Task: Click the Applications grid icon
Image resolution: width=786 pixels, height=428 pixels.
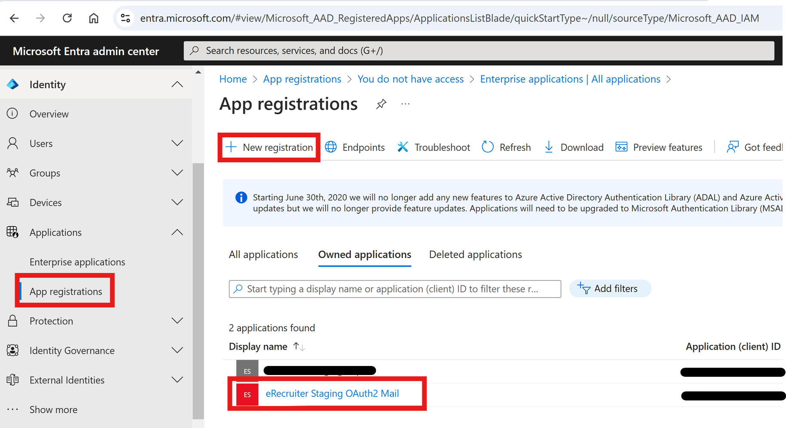Action: click(x=13, y=232)
